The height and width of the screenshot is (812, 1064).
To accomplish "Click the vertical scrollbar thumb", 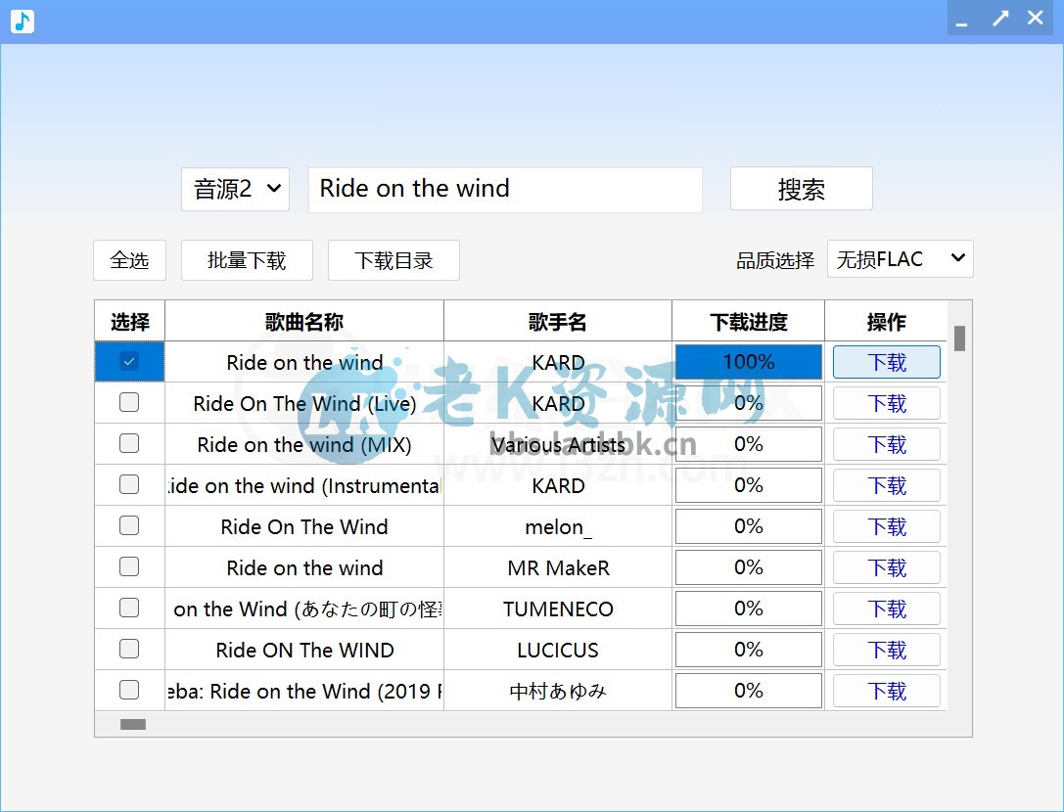I will [x=959, y=338].
